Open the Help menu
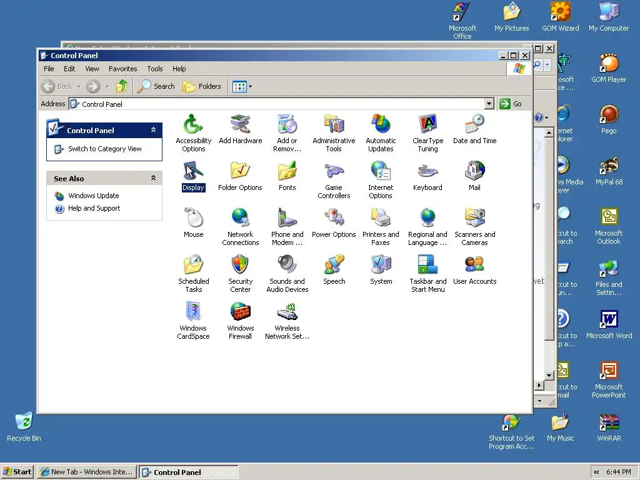 179,69
